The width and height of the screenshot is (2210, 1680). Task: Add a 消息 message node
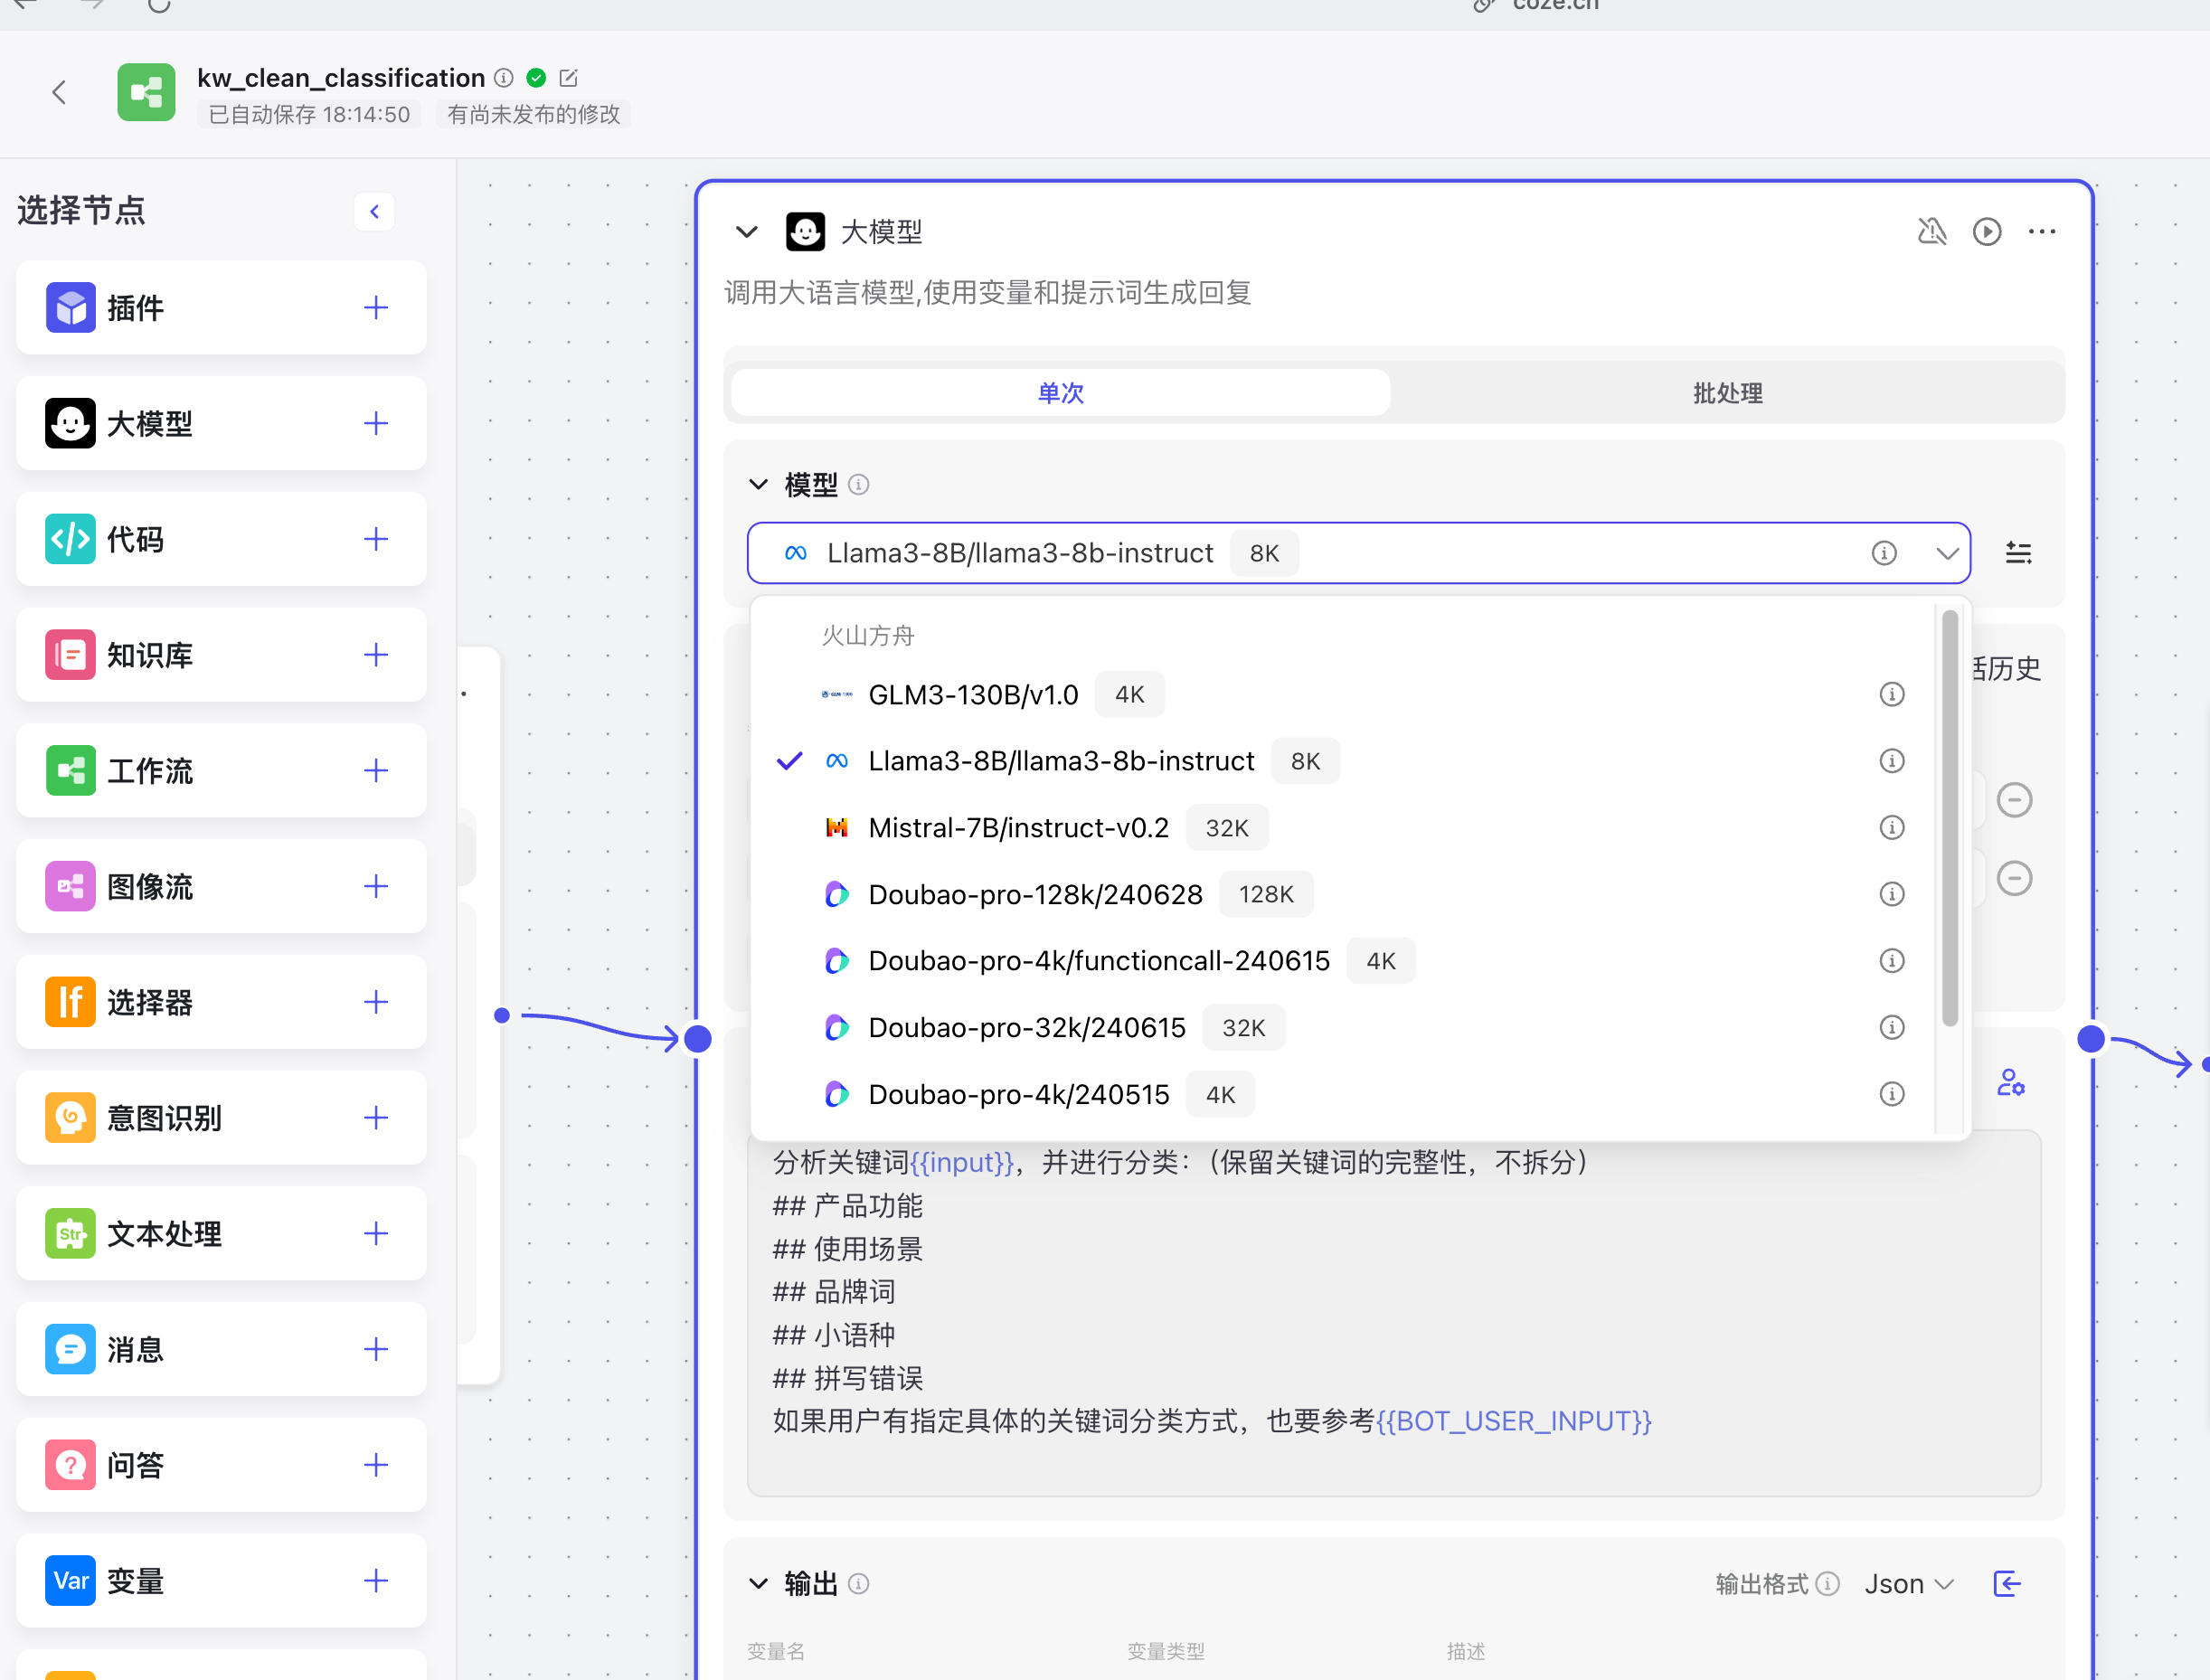click(x=376, y=1350)
